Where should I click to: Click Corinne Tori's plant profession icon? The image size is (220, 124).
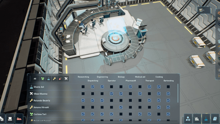click(31, 114)
